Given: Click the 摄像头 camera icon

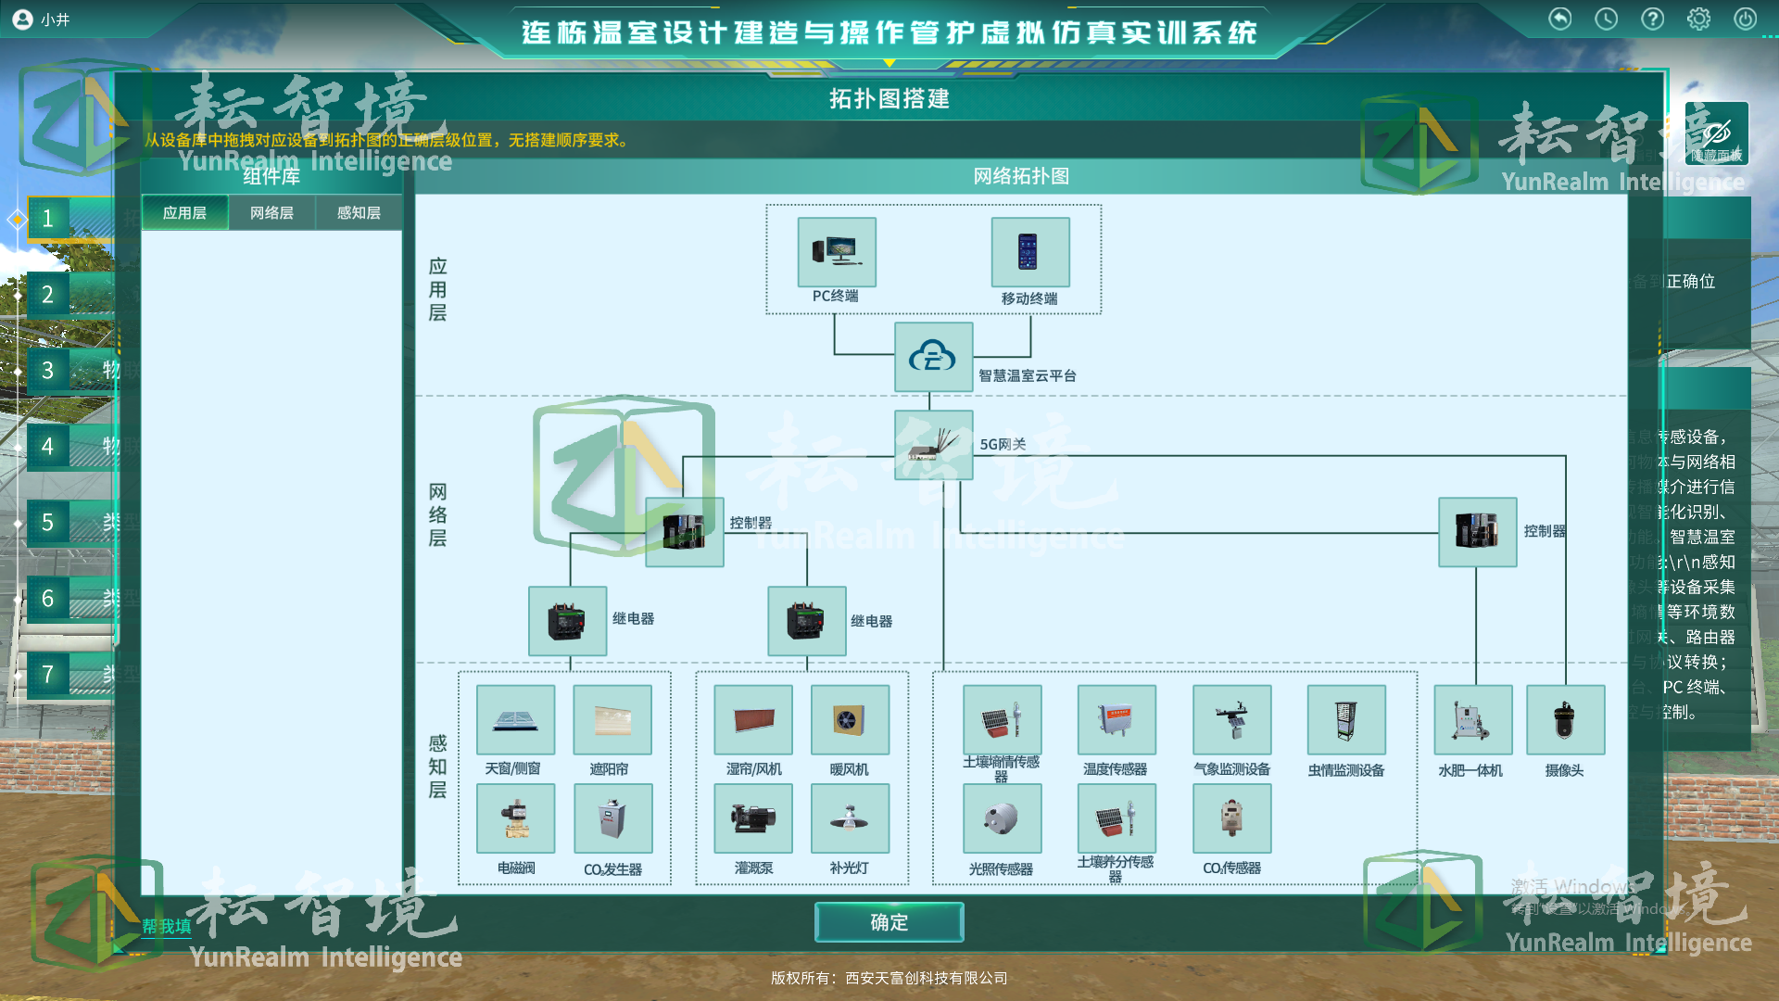Looking at the screenshot, I should [x=1566, y=720].
